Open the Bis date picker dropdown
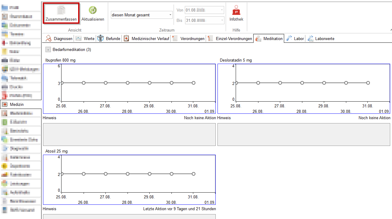 [x=222, y=21]
